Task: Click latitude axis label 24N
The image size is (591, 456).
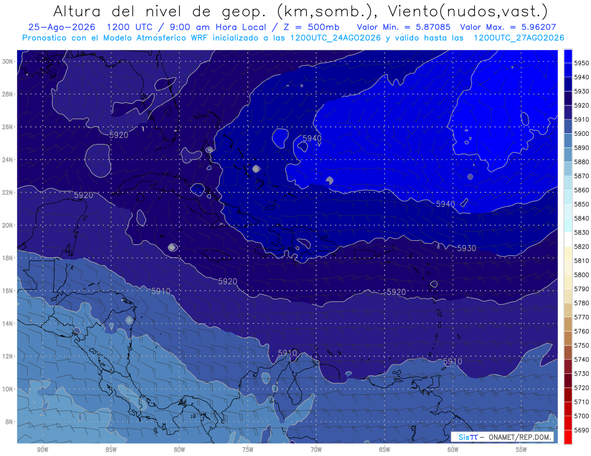Action: [x=7, y=160]
